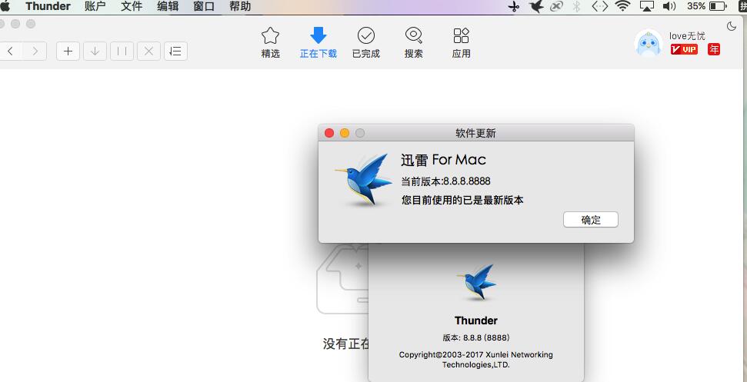
Task: Open the input method menu at the far right of the menu bar
Action: (x=742, y=6)
